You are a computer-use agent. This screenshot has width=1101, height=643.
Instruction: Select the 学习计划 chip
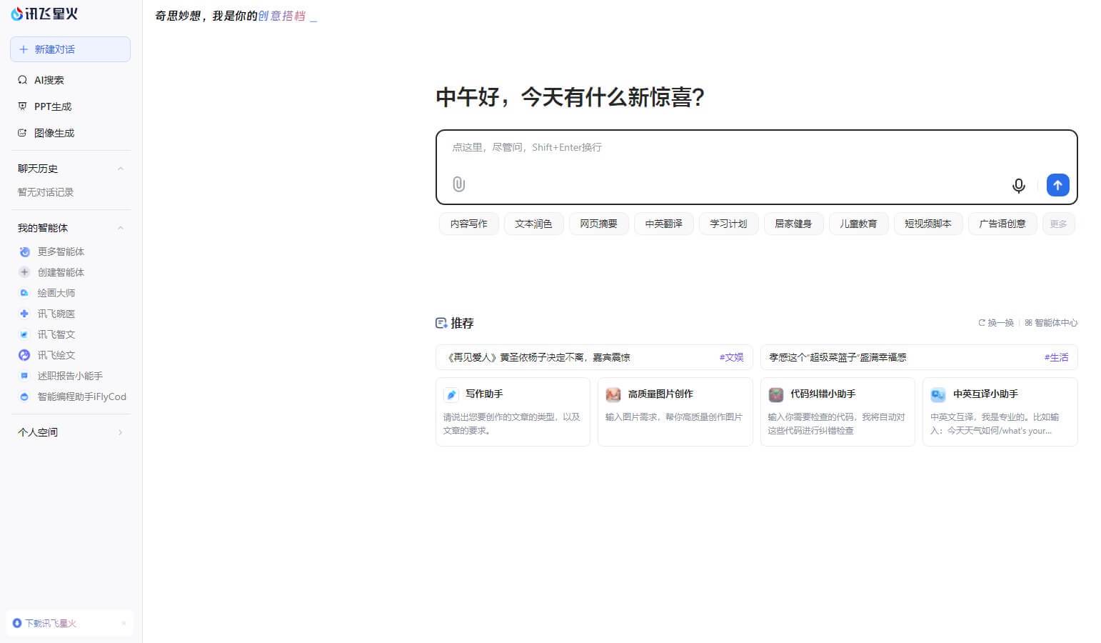coord(728,224)
